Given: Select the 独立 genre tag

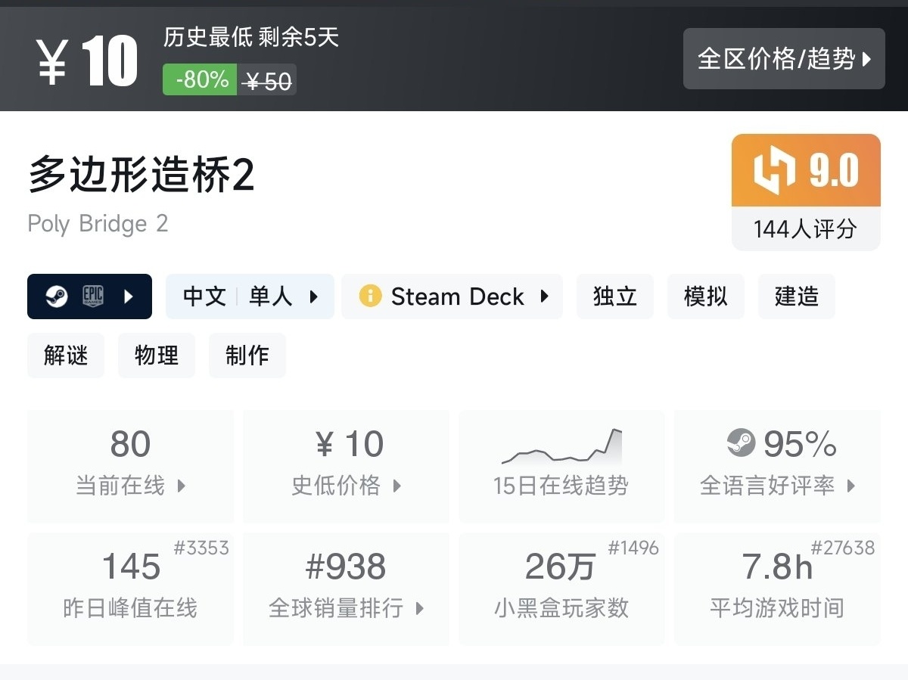Looking at the screenshot, I should [x=614, y=297].
